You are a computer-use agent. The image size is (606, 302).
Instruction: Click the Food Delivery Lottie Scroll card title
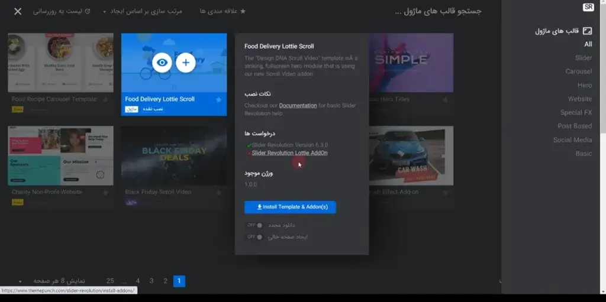[x=160, y=99]
